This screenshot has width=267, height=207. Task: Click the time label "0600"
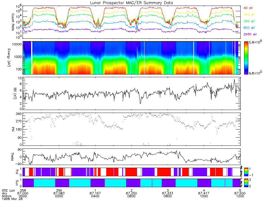131,196
